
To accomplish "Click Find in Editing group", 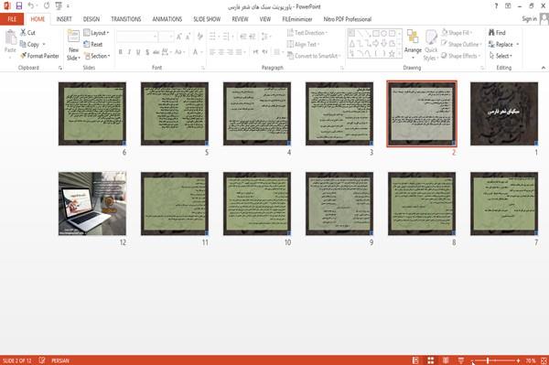I will pyautogui.click(x=497, y=33).
